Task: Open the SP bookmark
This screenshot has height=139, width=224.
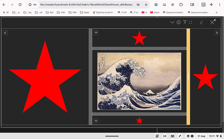Action: click(6, 12)
